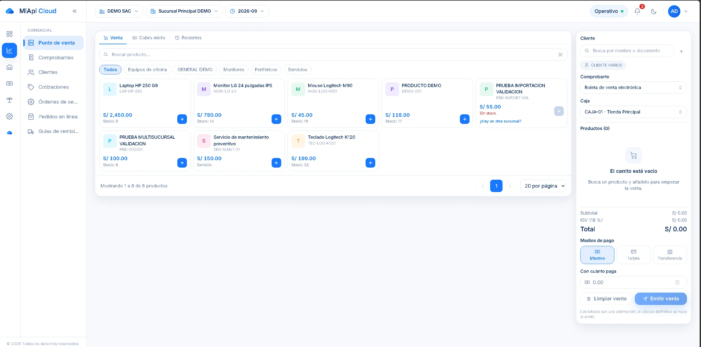The image size is (701, 347).
Task: Add Monitor LG 24 pulgadas IPS to cart
Action: click(x=276, y=119)
